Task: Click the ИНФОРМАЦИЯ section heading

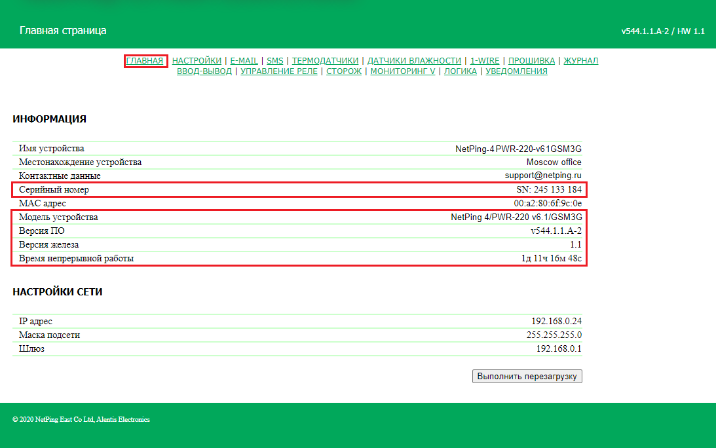Action: [x=49, y=119]
